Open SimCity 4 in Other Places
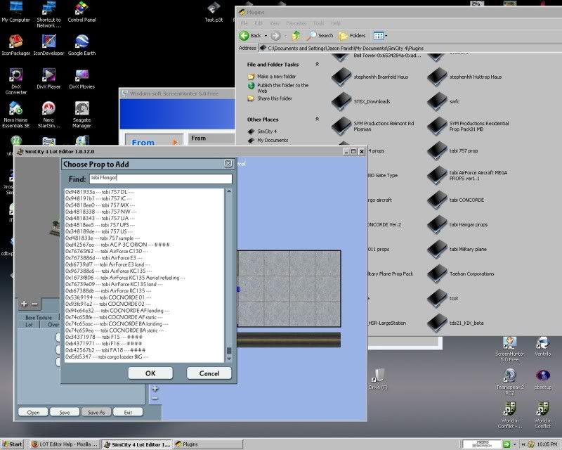 [x=267, y=131]
